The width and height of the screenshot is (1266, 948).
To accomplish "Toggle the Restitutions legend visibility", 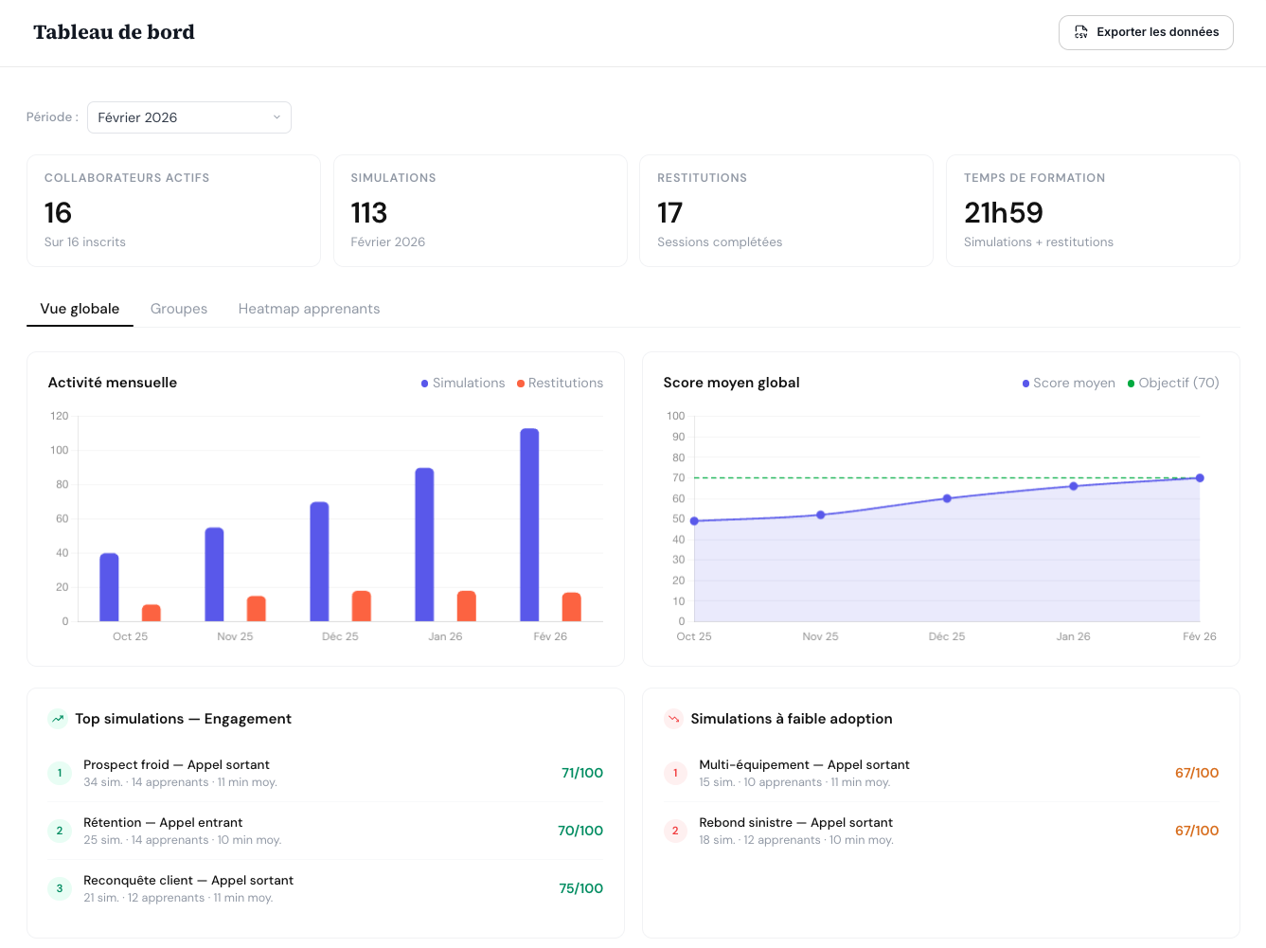I will [x=560, y=383].
